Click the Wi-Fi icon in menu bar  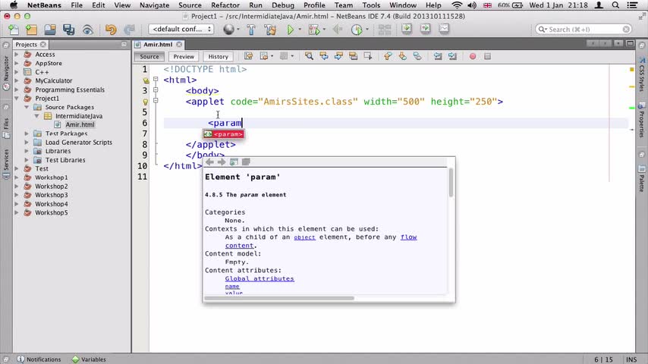pyautogui.click(x=457, y=5)
